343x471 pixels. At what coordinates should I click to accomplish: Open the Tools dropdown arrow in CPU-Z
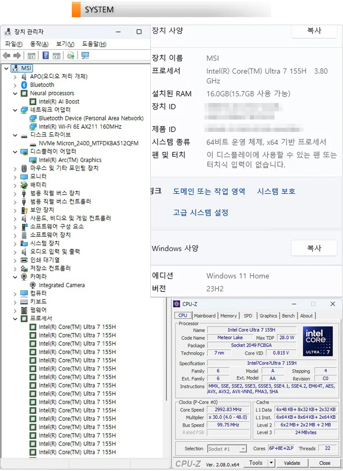pos(271,463)
